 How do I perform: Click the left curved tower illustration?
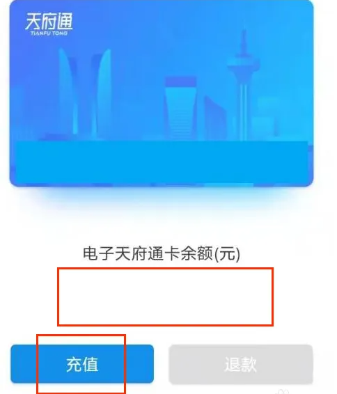click(x=67, y=92)
